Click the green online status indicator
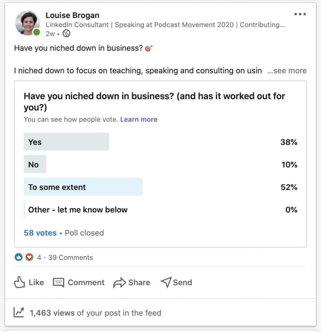321x332 pixels. [37, 32]
